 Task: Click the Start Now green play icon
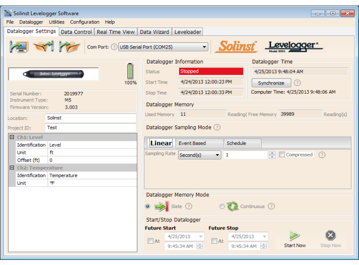[294, 235]
